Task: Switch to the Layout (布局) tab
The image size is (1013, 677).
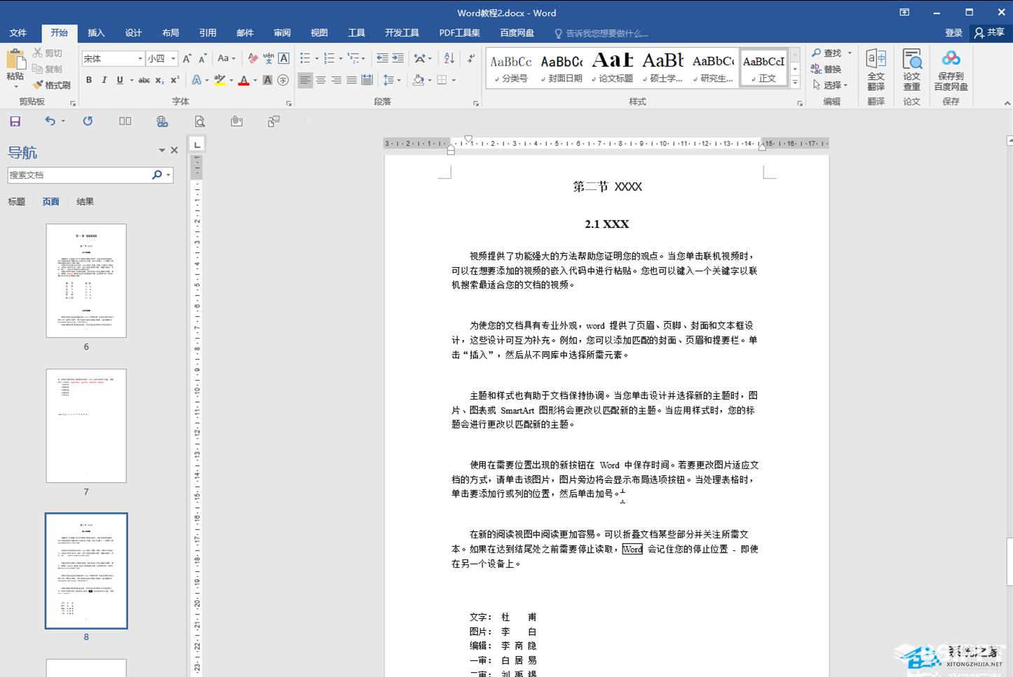Action: (170, 33)
